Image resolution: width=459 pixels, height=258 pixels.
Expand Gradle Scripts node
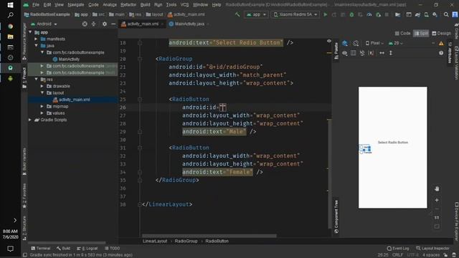click(x=30, y=120)
